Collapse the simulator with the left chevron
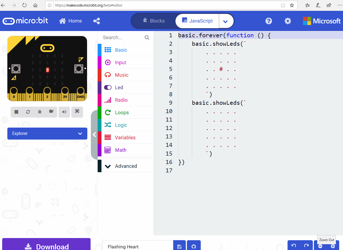The width and height of the screenshot is (343, 250). click(x=94, y=134)
